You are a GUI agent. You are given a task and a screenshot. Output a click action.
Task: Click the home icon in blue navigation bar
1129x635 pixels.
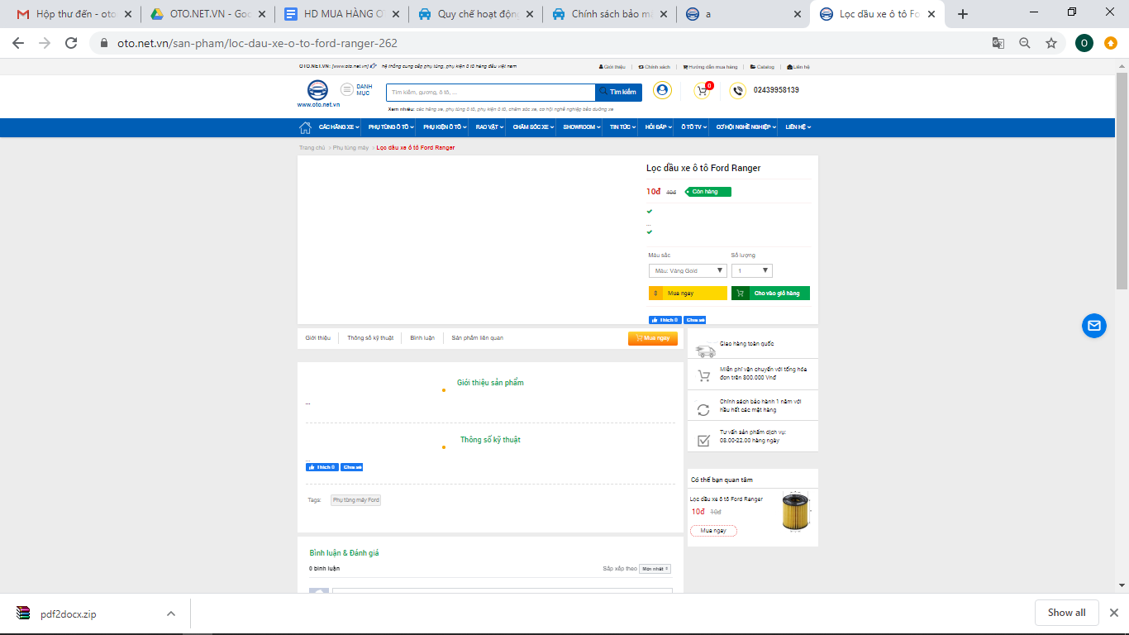pyautogui.click(x=305, y=127)
